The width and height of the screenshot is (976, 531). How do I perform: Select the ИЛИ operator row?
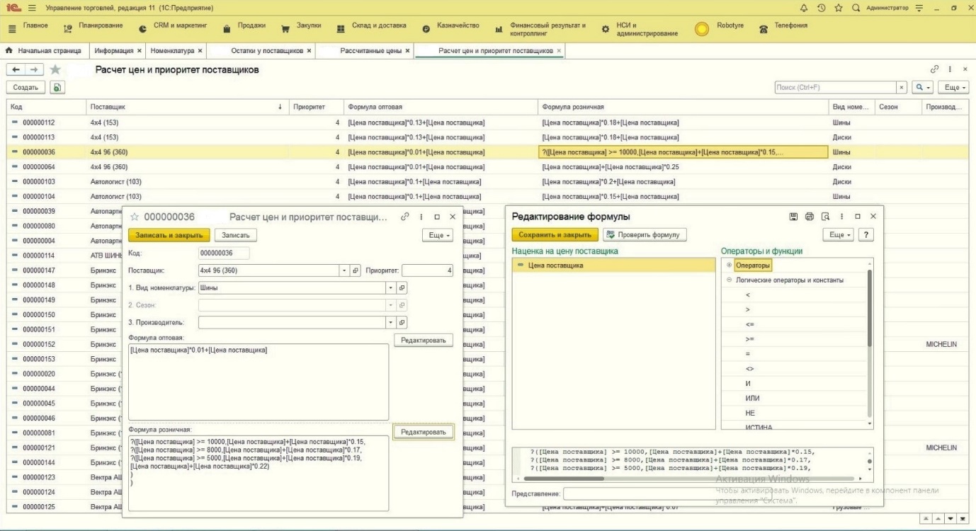pyautogui.click(x=795, y=398)
